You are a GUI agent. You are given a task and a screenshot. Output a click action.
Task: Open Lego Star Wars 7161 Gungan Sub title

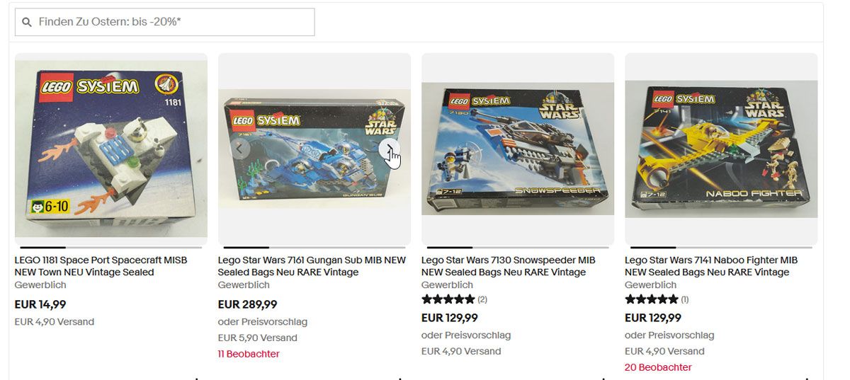coord(312,266)
